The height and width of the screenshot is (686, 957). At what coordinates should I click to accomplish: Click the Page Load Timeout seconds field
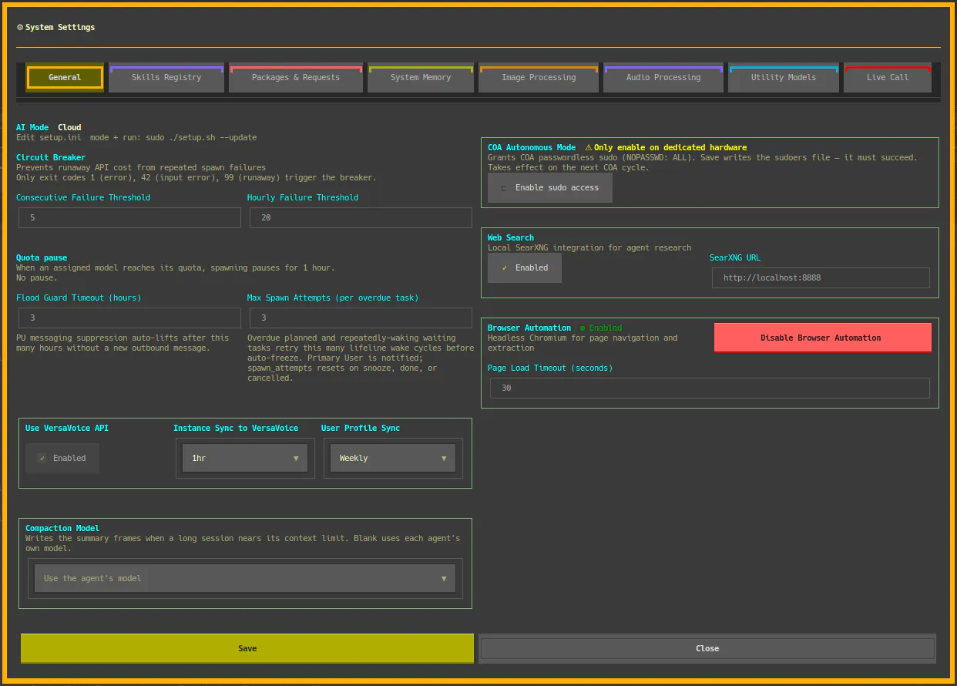point(710,388)
